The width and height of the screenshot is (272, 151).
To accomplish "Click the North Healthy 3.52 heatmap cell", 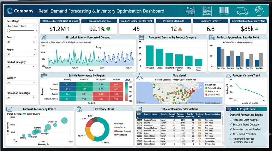I will [x=68, y=84].
